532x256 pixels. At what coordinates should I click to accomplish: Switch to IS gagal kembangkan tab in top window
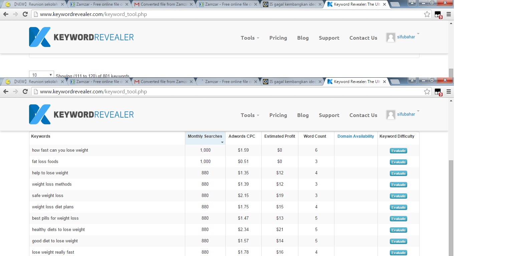pos(292,4)
